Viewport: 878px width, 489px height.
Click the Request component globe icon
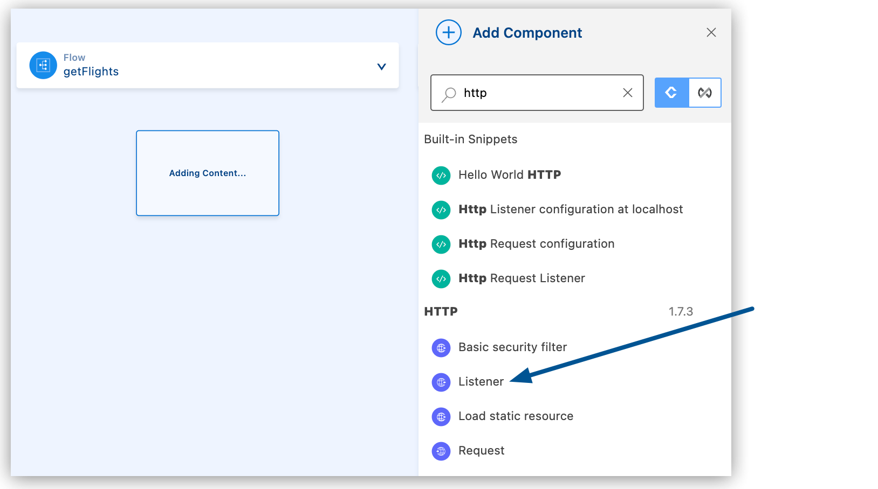(x=441, y=451)
